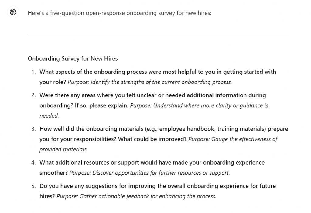311x213 pixels.
Task: Click the intro line about five-question survey
Action: 119,13
